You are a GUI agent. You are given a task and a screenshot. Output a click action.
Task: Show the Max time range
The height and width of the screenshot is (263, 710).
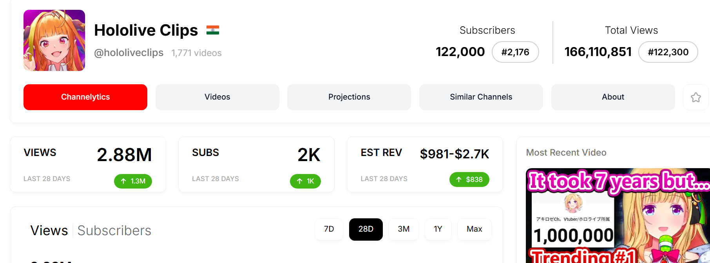click(474, 229)
